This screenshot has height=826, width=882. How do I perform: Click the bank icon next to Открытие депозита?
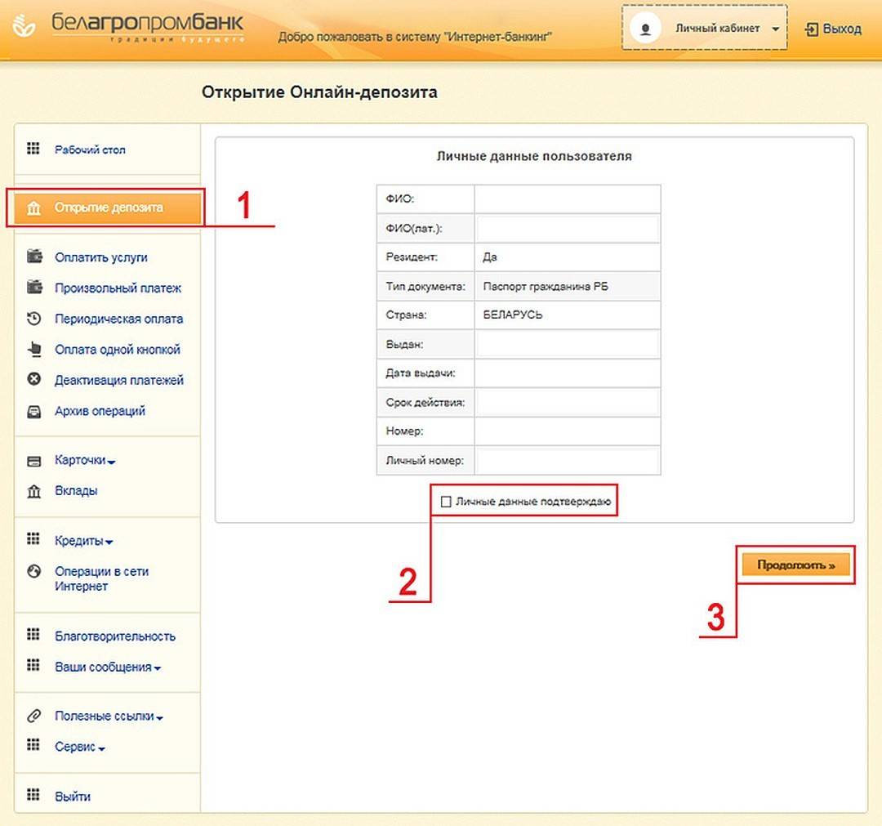33,208
